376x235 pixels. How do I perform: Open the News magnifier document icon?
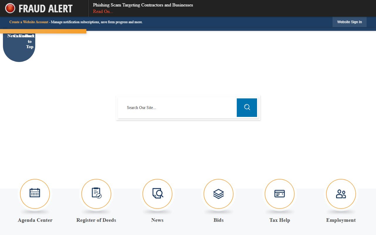click(x=157, y=194)
